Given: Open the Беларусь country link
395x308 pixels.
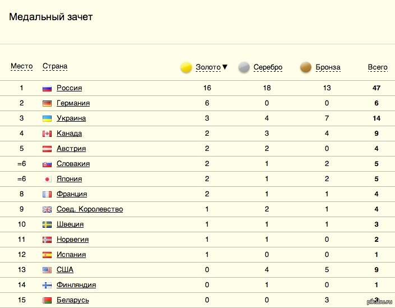Looking at the screenshot, I should [x=73, y=300].
